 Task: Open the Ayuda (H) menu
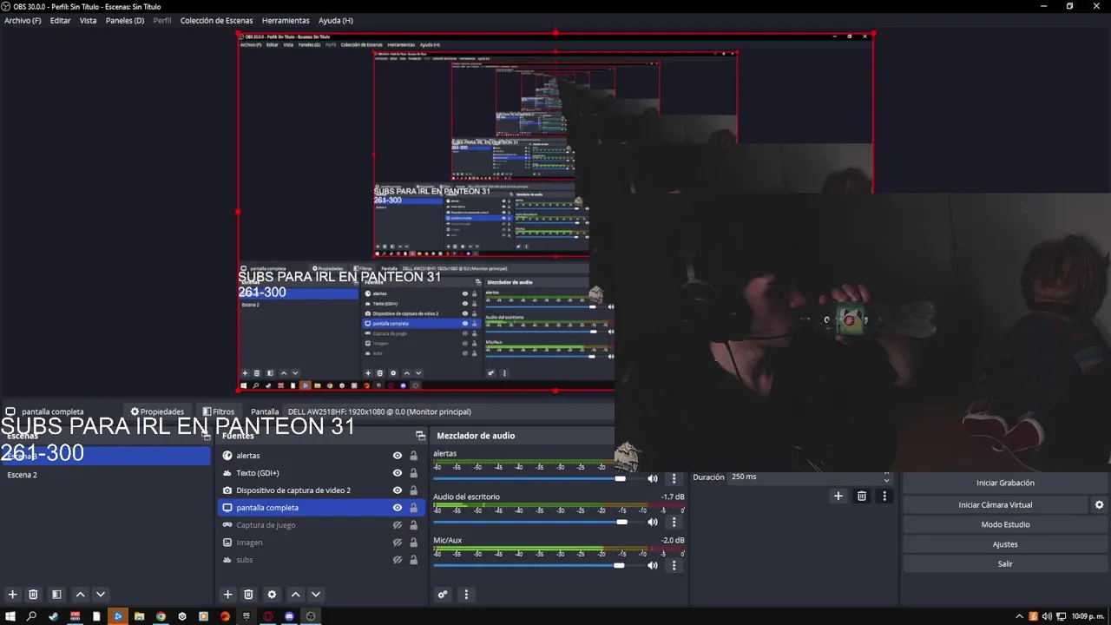point(335,20)
